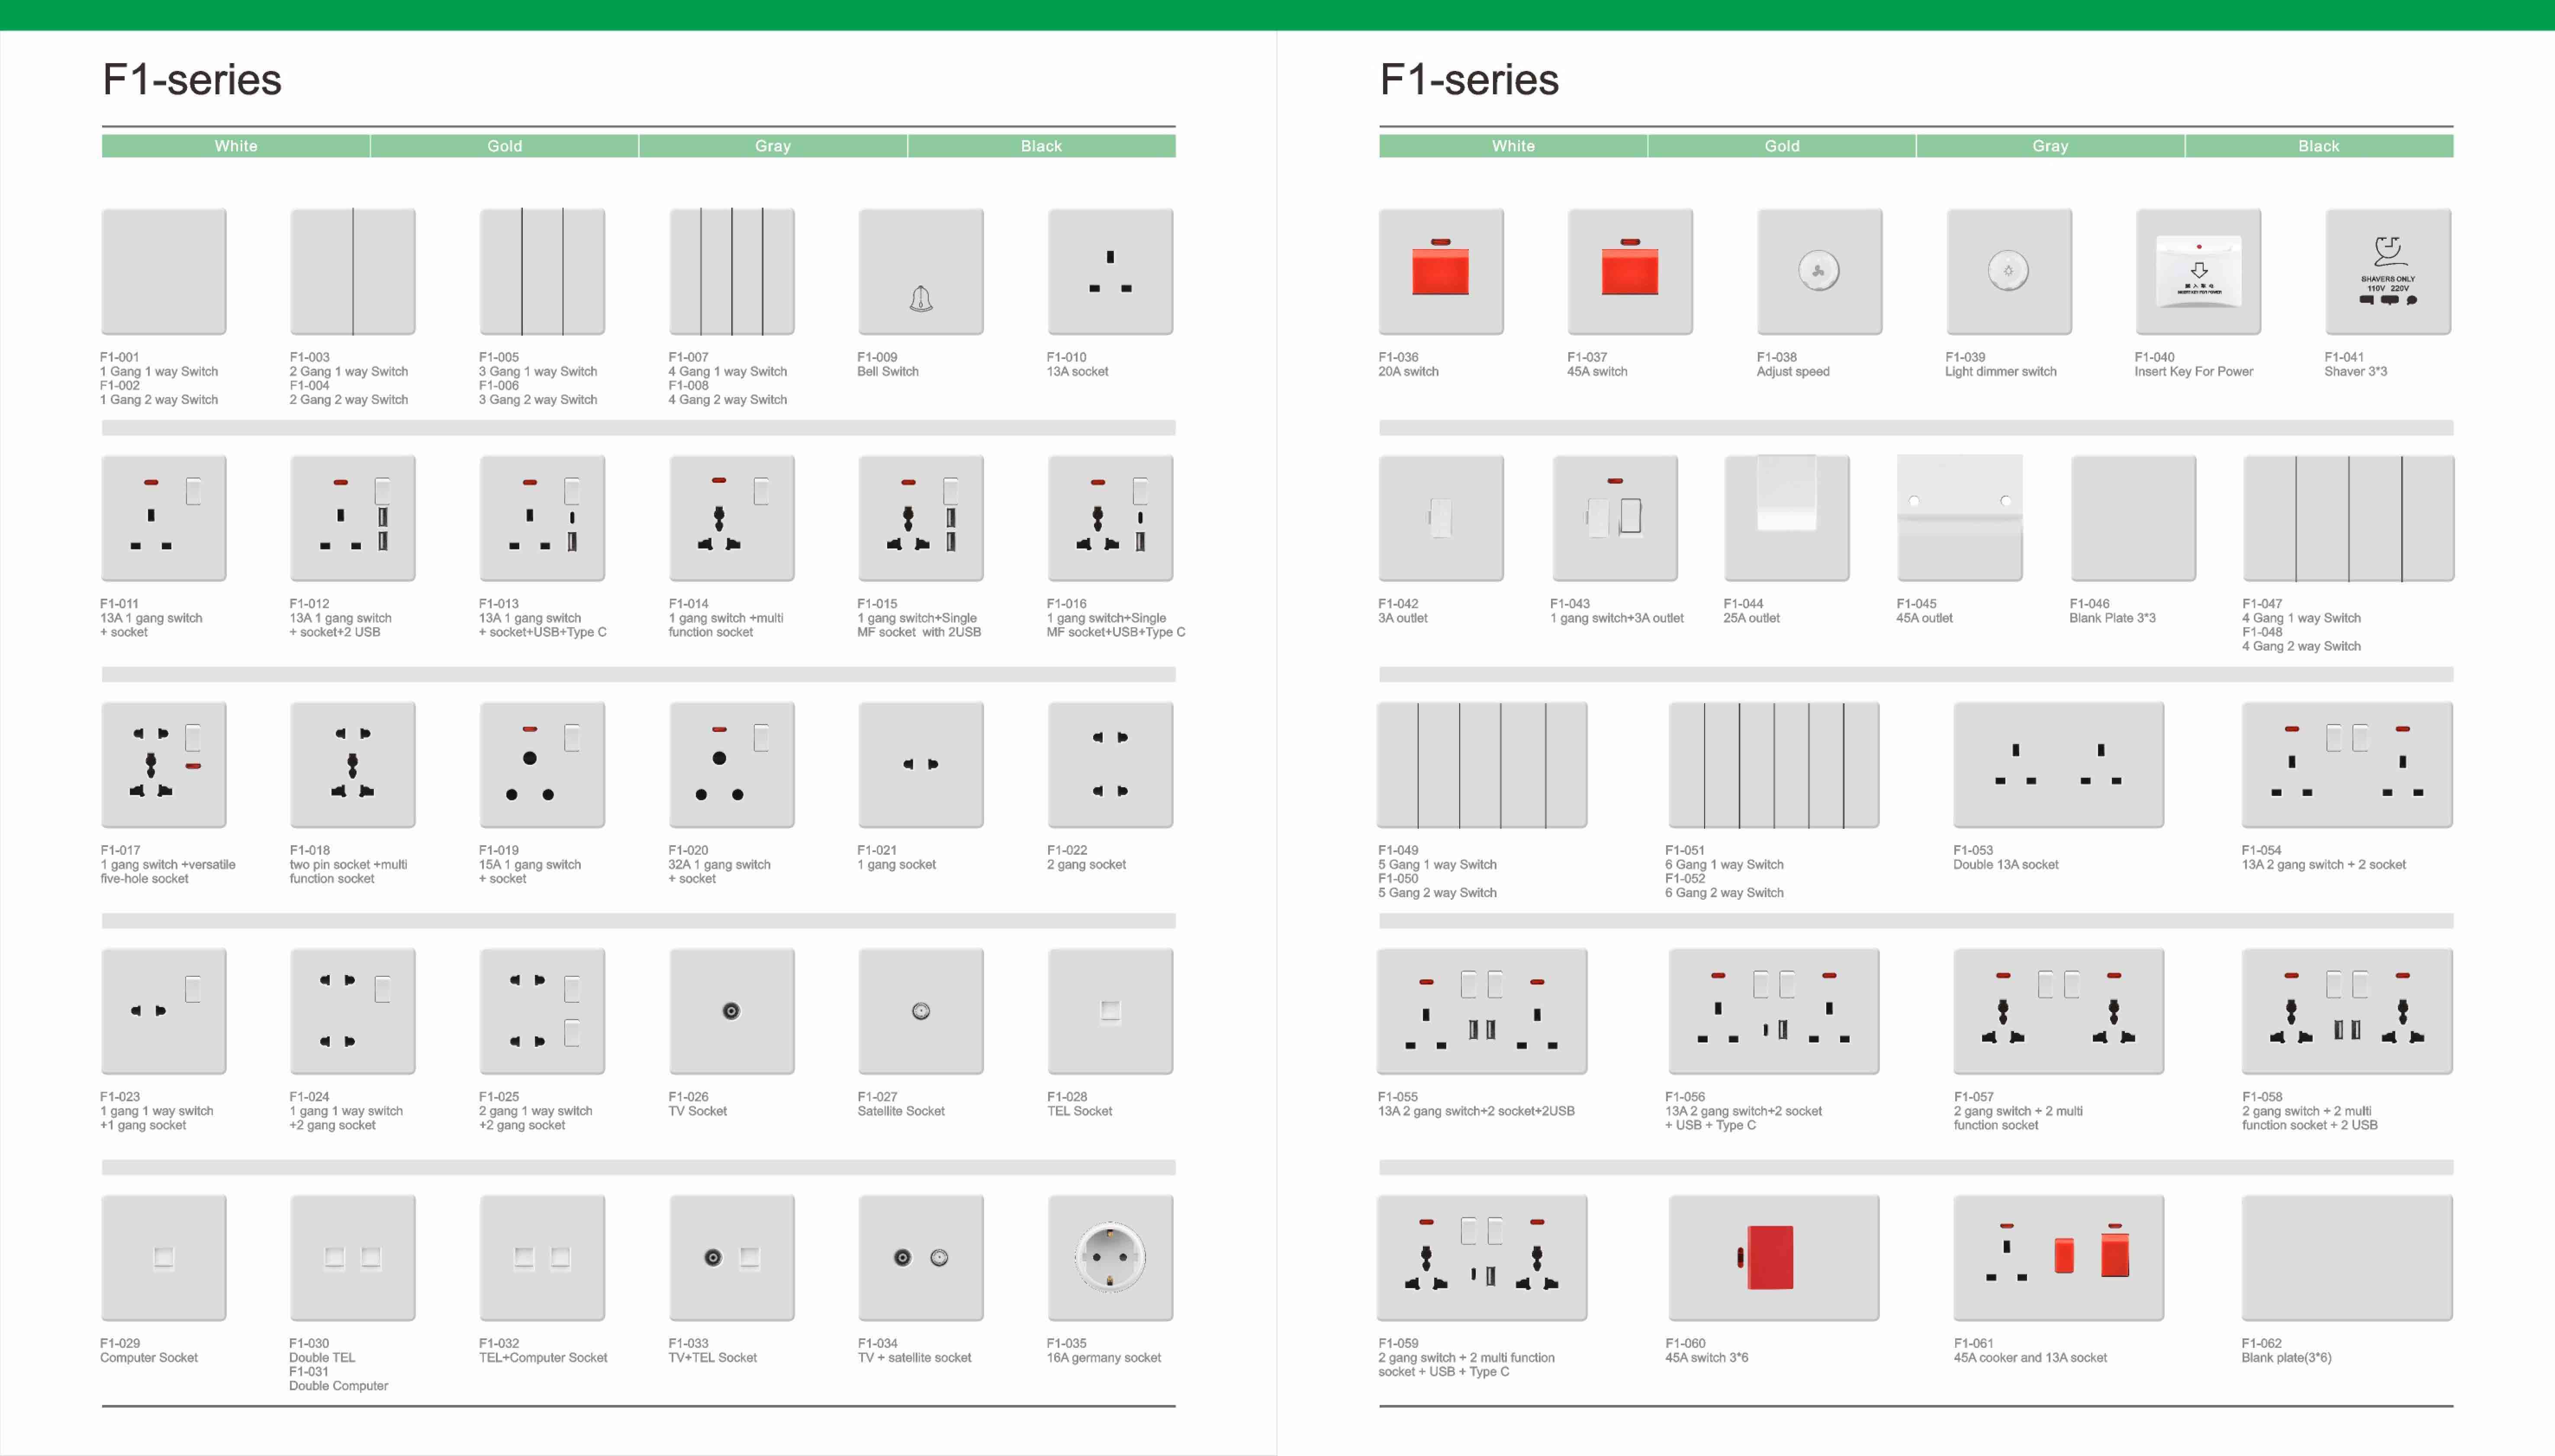The height and width of the screenshot is (1456, 2555).
Task: Click the F1-034 TV + satellite socket image
Action: pos(920,1258)
